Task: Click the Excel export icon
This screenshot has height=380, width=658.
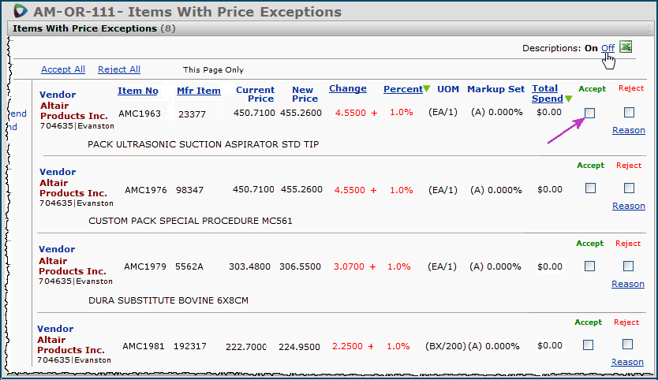Action: (626, 47)
